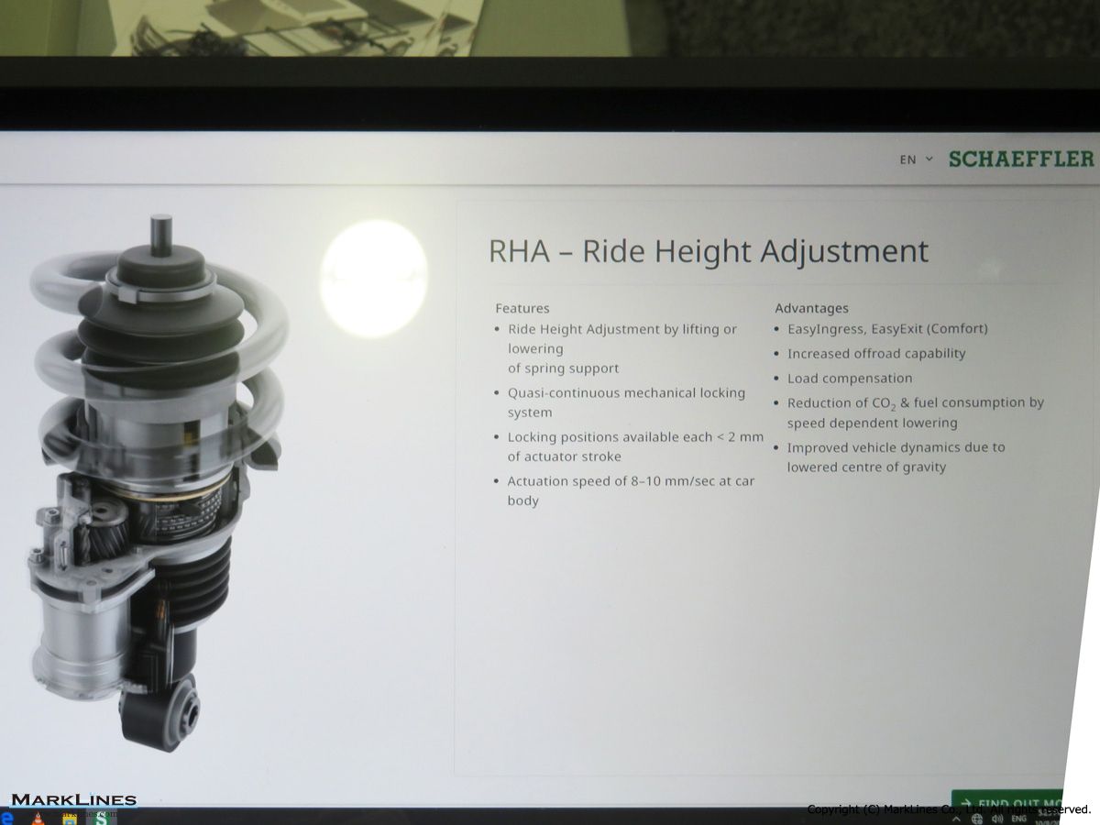Open the VLC media player taskbar icon
Viewport: 1100px width, 825px height.
[x=38, y=818]
